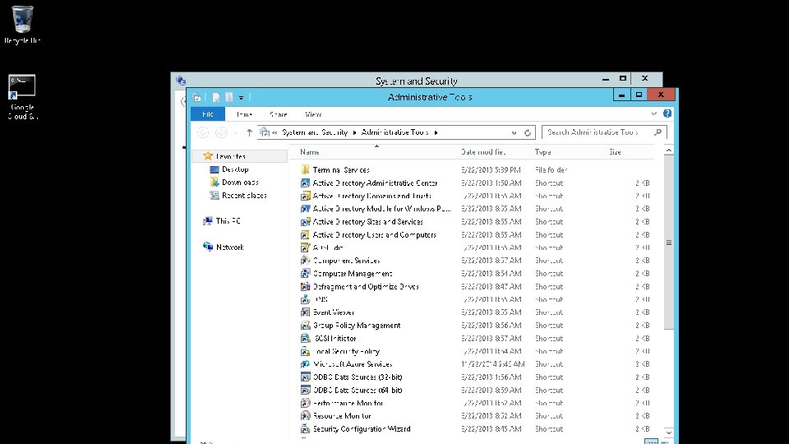The width and height of the screenshot is (789, 444).
Task: Click the file list scroll up arrow
Action: (669, 150)
